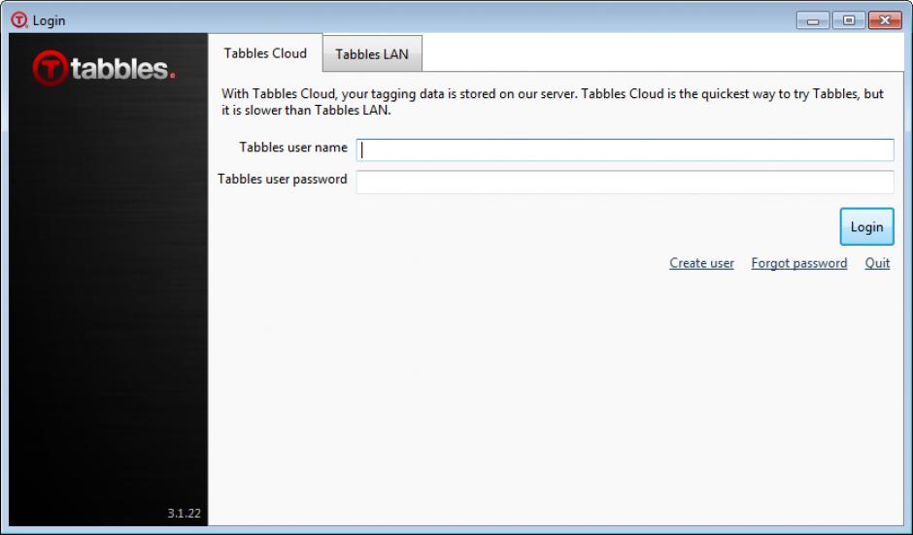The image size is (913, 535).
Task: Click the version number 3.1.22
Action: (x=184, y=513)
